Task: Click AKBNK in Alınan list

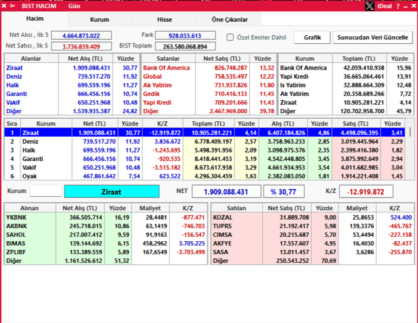Action: pyautogui.click(x=17, y=226)
